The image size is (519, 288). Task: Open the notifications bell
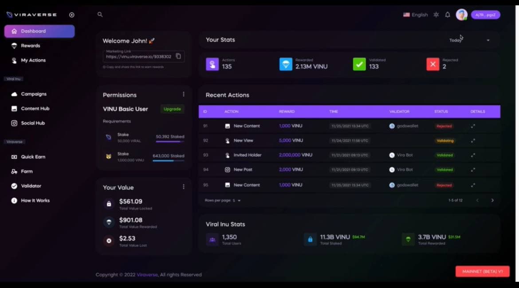[448, 15]
